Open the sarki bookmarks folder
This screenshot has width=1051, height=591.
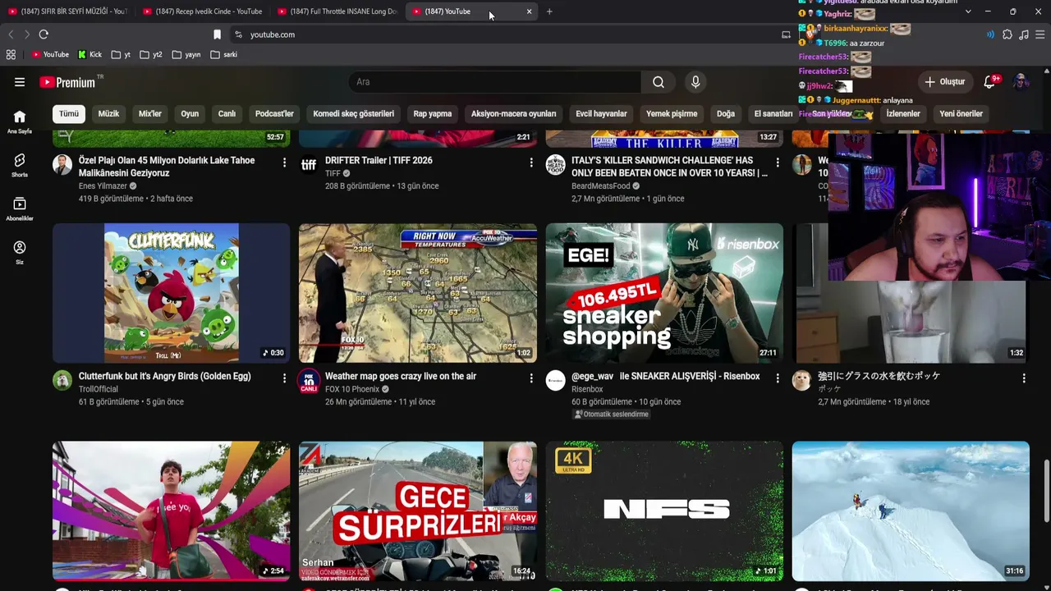point(224,55)
